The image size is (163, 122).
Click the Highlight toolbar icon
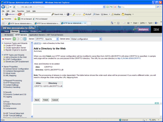click(74, 14)
